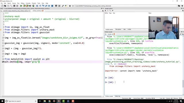Switch to Profiler tab
Image resolution: width=184 pixels, height=103 pixels.
tap(129, 29)
